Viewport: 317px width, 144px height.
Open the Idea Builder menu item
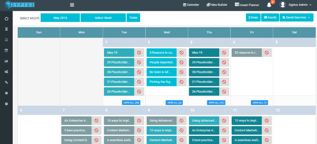click(x=217, y=5)
